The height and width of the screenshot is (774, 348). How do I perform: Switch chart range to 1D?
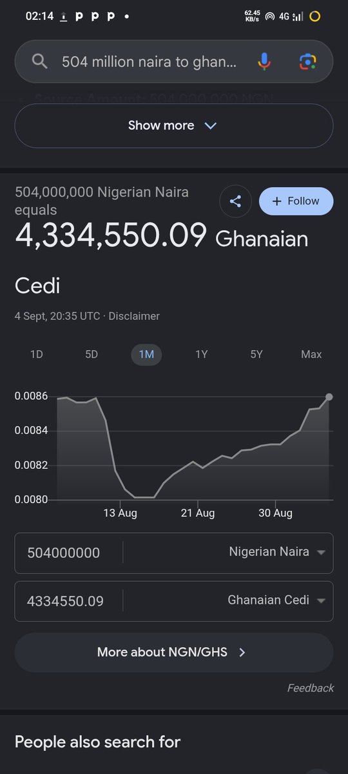coord(37,354)
